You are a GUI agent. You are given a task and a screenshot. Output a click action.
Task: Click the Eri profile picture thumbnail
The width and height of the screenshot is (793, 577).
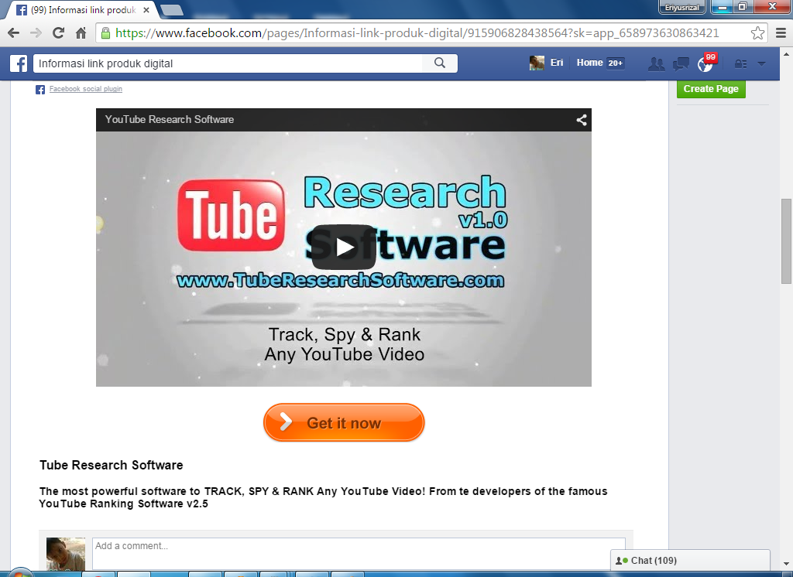tap(537, 63)
